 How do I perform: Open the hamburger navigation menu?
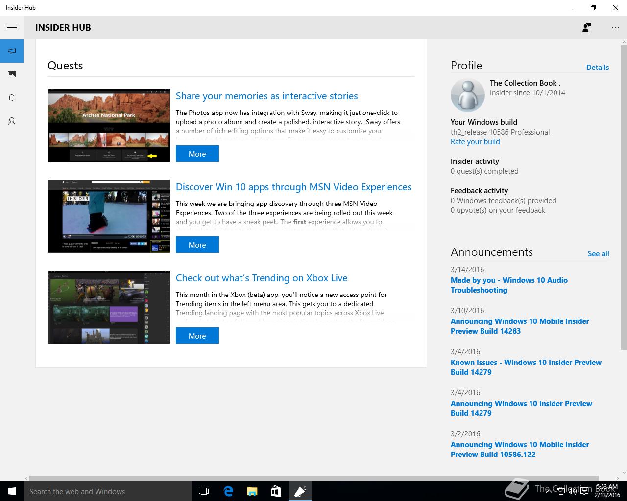tap(12, 28)
